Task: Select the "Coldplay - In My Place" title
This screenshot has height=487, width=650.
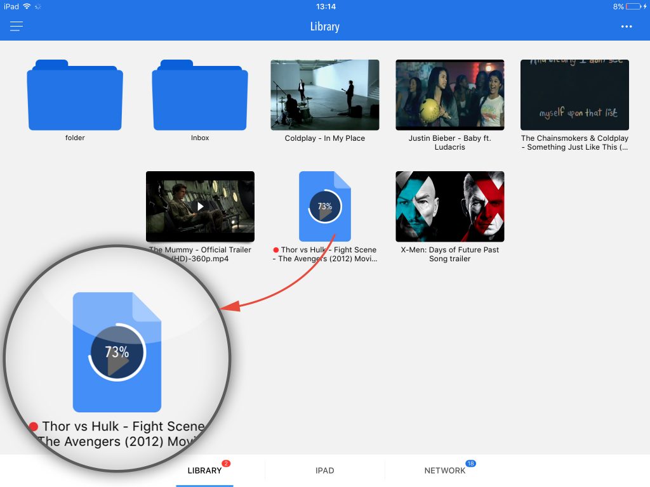Action: point(324,138)
